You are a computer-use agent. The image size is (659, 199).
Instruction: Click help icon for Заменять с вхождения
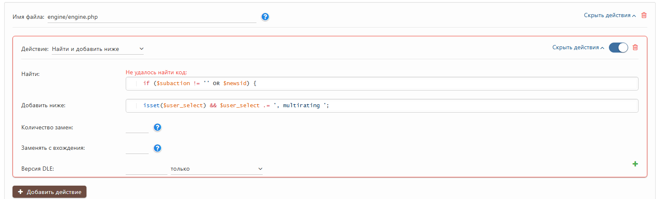click(157, 148)
